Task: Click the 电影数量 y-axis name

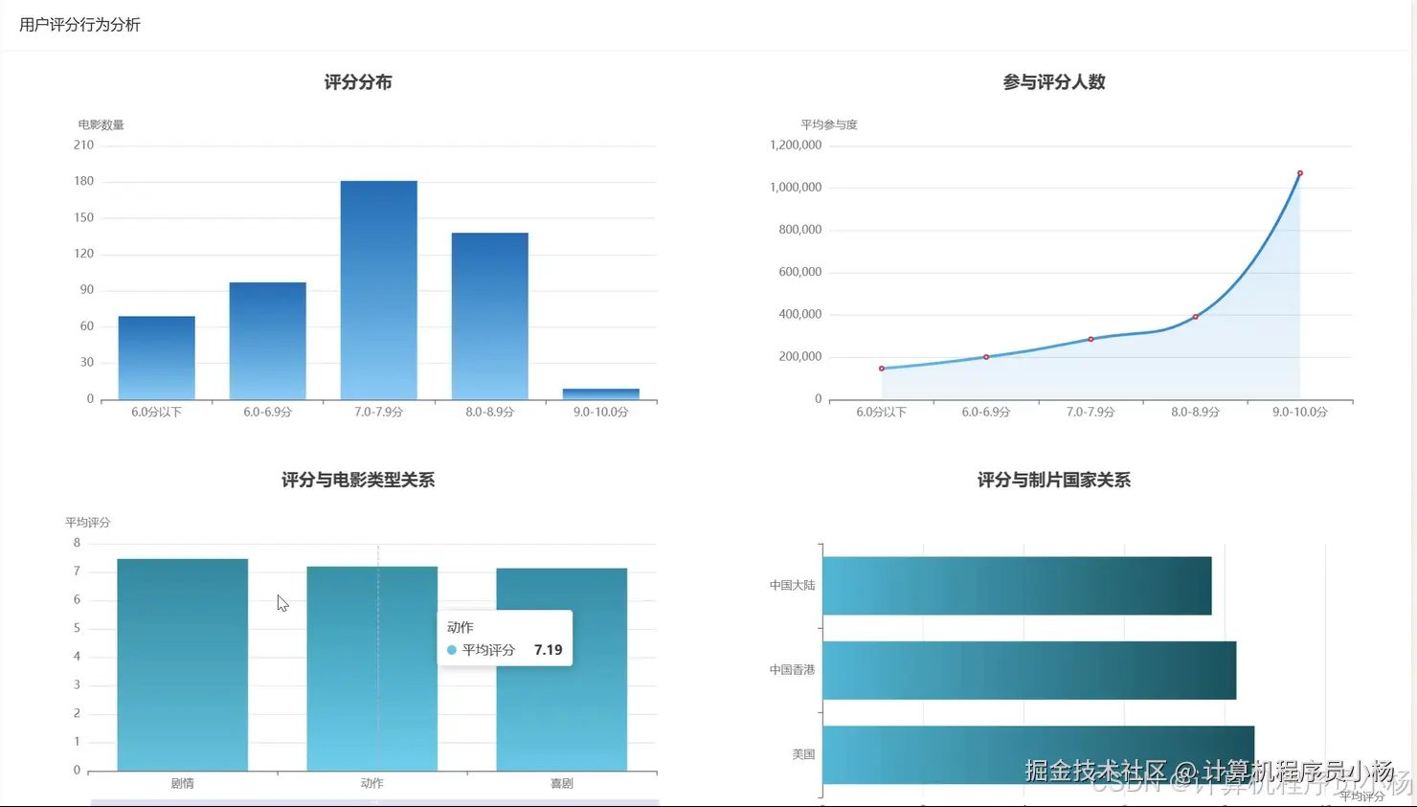Action: (101, 124)
